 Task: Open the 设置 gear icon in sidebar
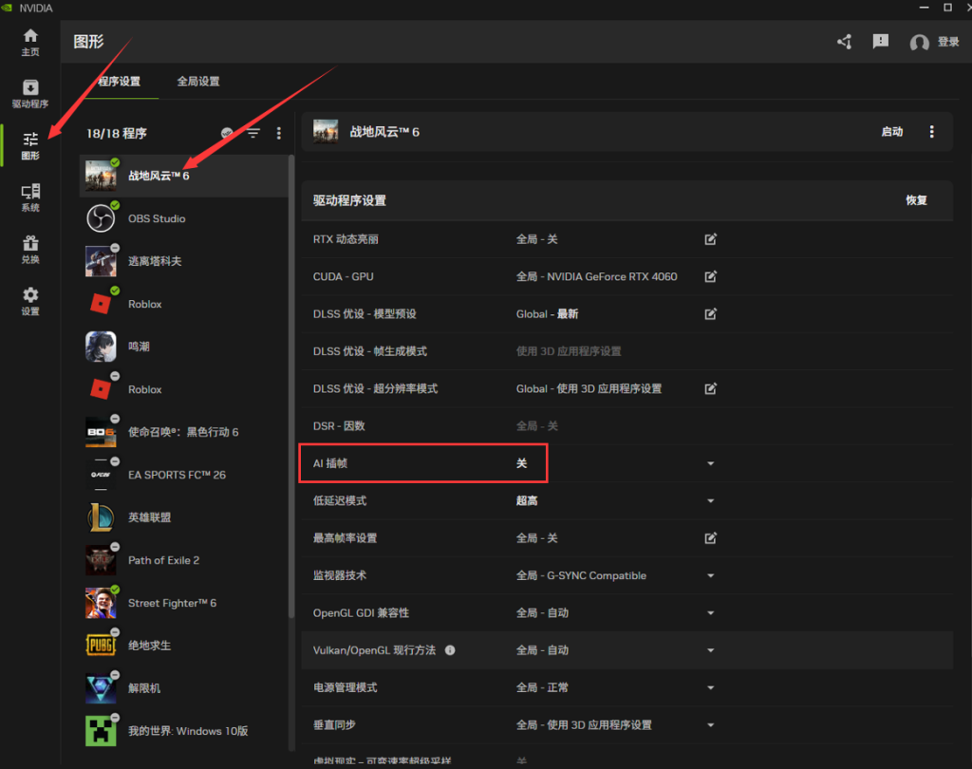[30, 301]
